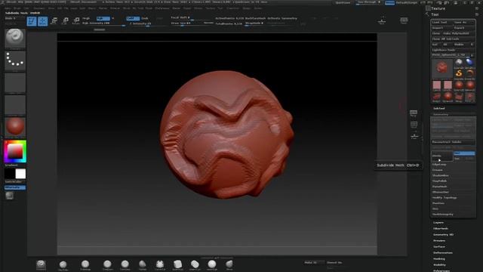Click the star-shaped brush icon in bottom shelf

(x=160, y=265)
